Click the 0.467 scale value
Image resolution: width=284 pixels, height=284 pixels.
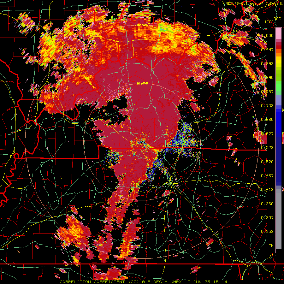coord(267,176)
